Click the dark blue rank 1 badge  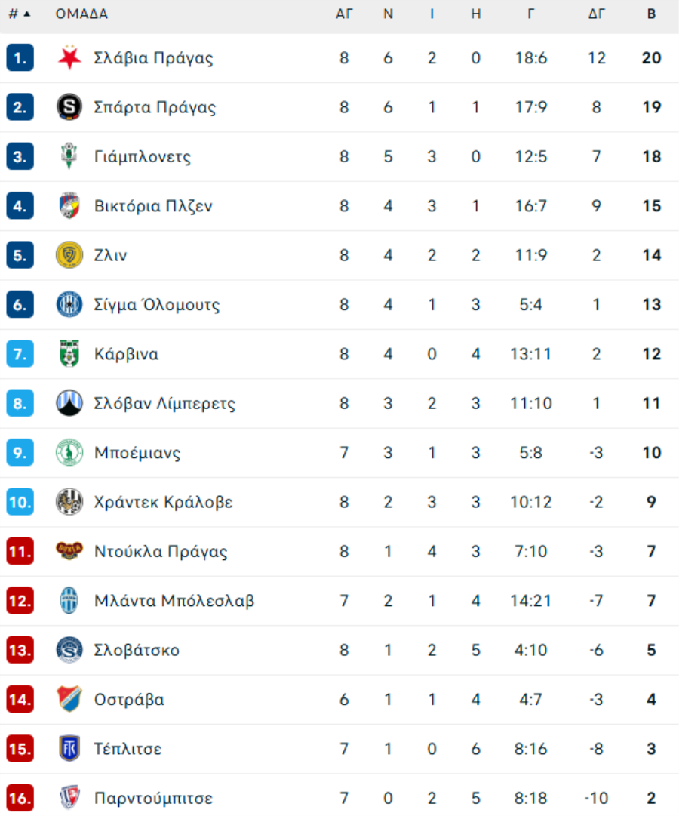(20, 58)
